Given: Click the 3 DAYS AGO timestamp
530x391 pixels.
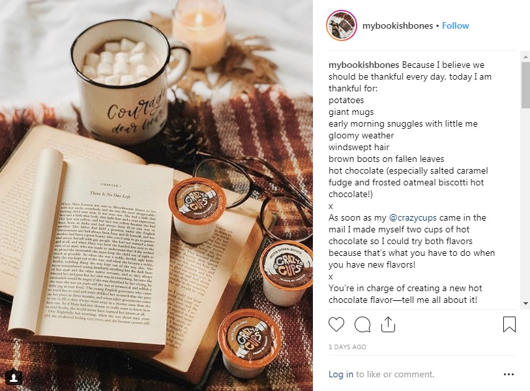Looking at the screenshot, I should coord(347,347).
